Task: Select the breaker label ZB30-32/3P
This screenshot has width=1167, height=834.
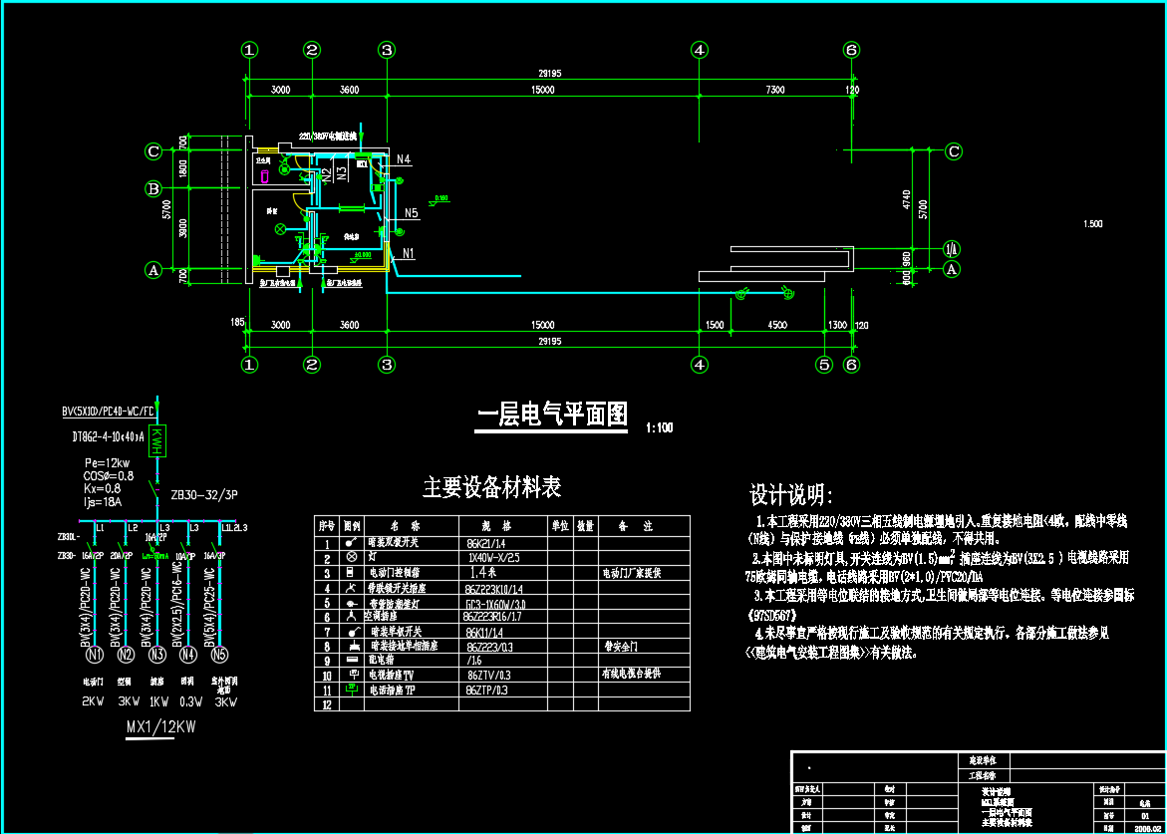Action: (x=204, y=495)
